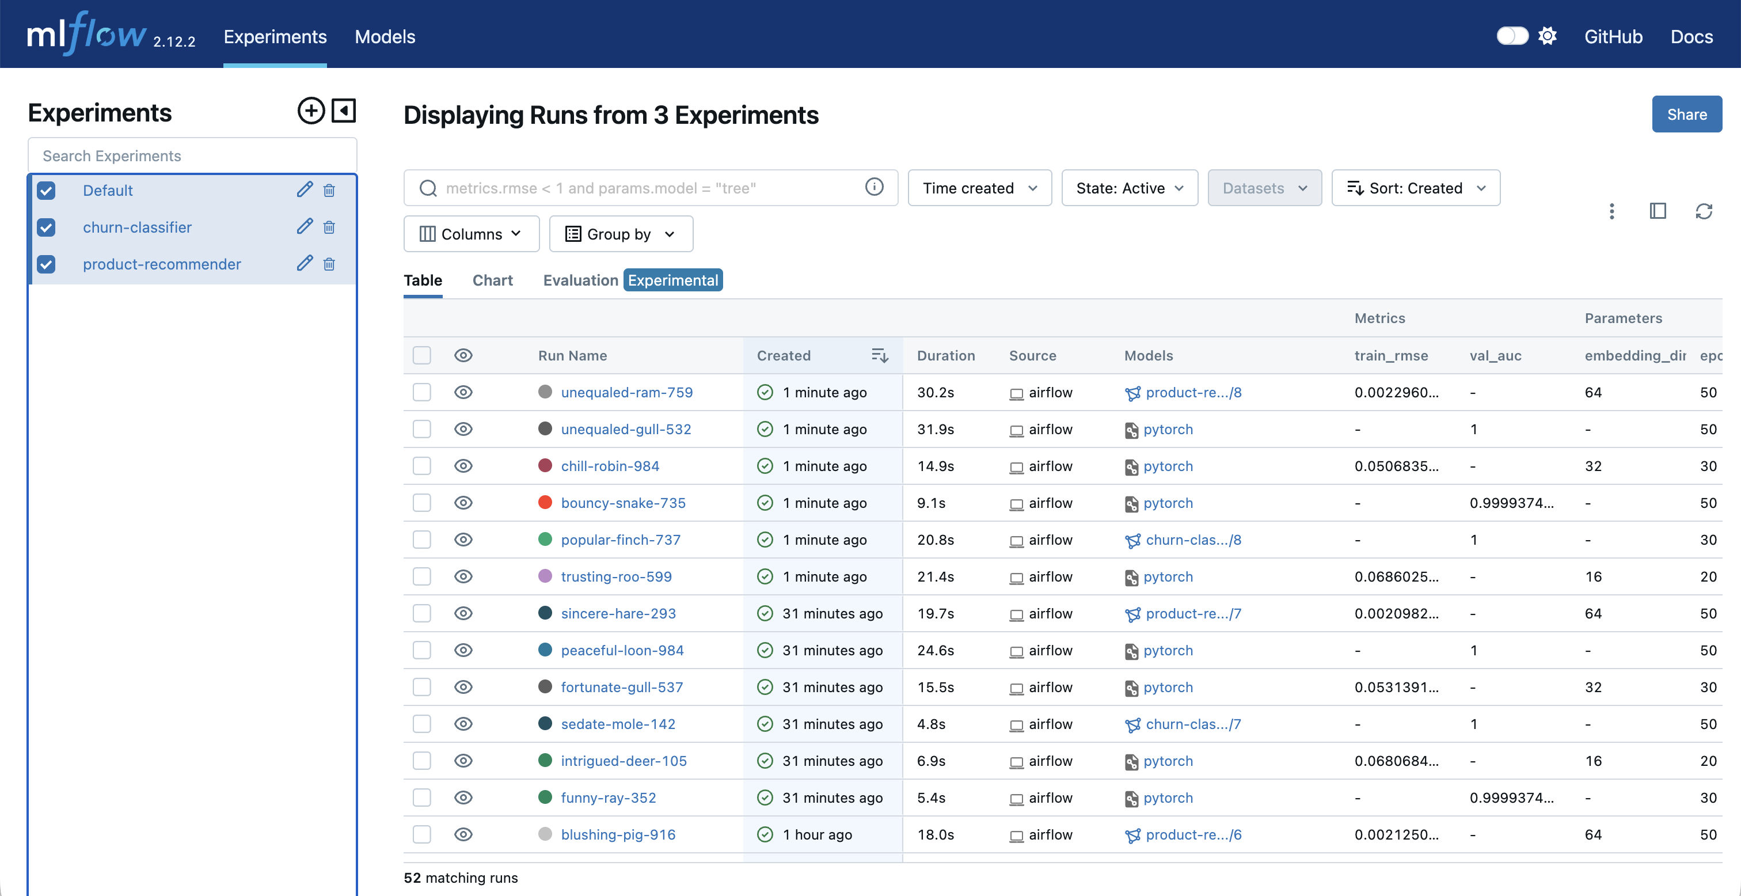Select the checkbox for bouncy-snake-735 run
This screenshot has width=1741, height=896.
[422, 503]
